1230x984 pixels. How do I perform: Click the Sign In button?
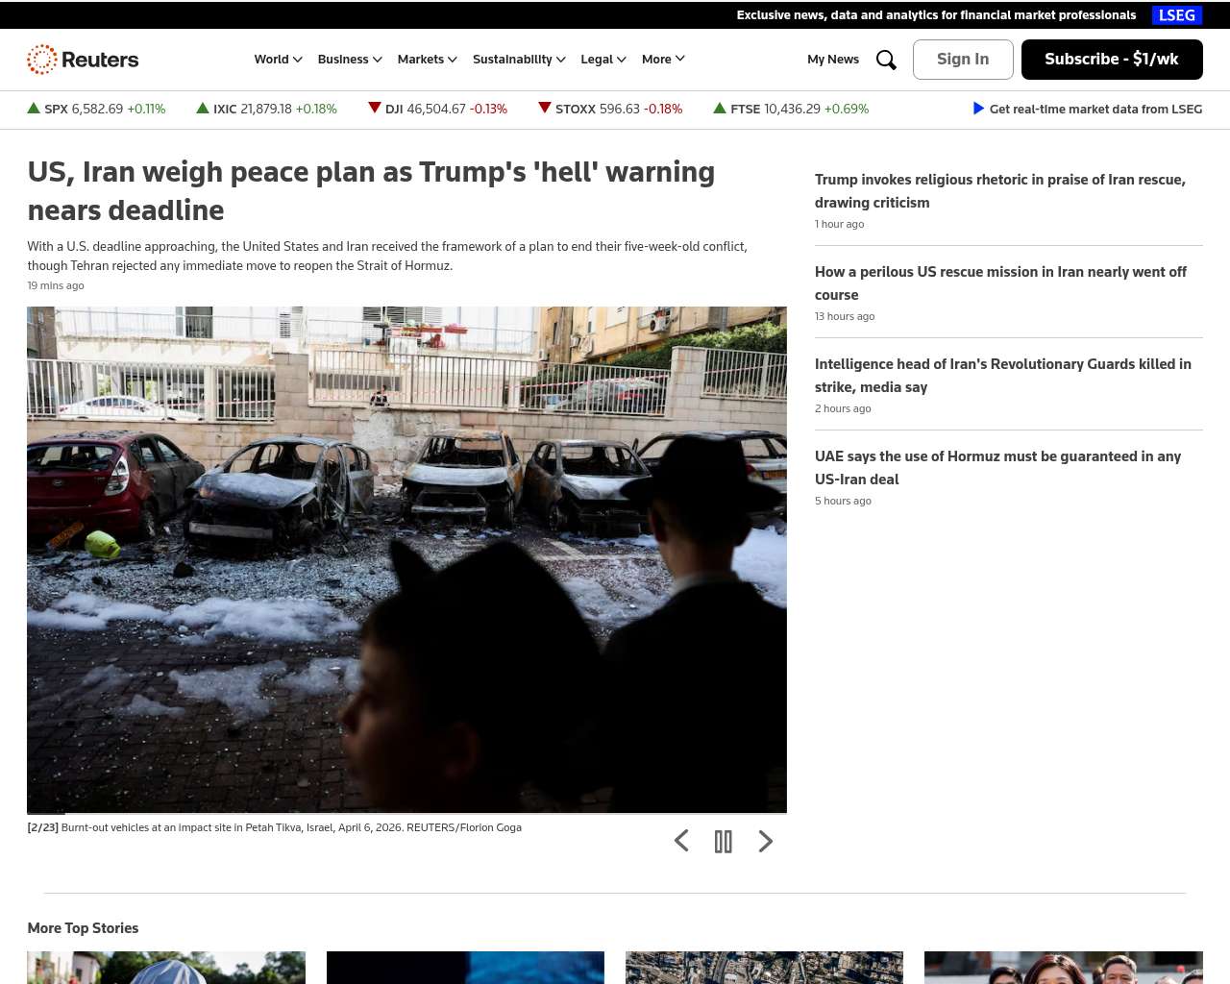tap(963, 60)
